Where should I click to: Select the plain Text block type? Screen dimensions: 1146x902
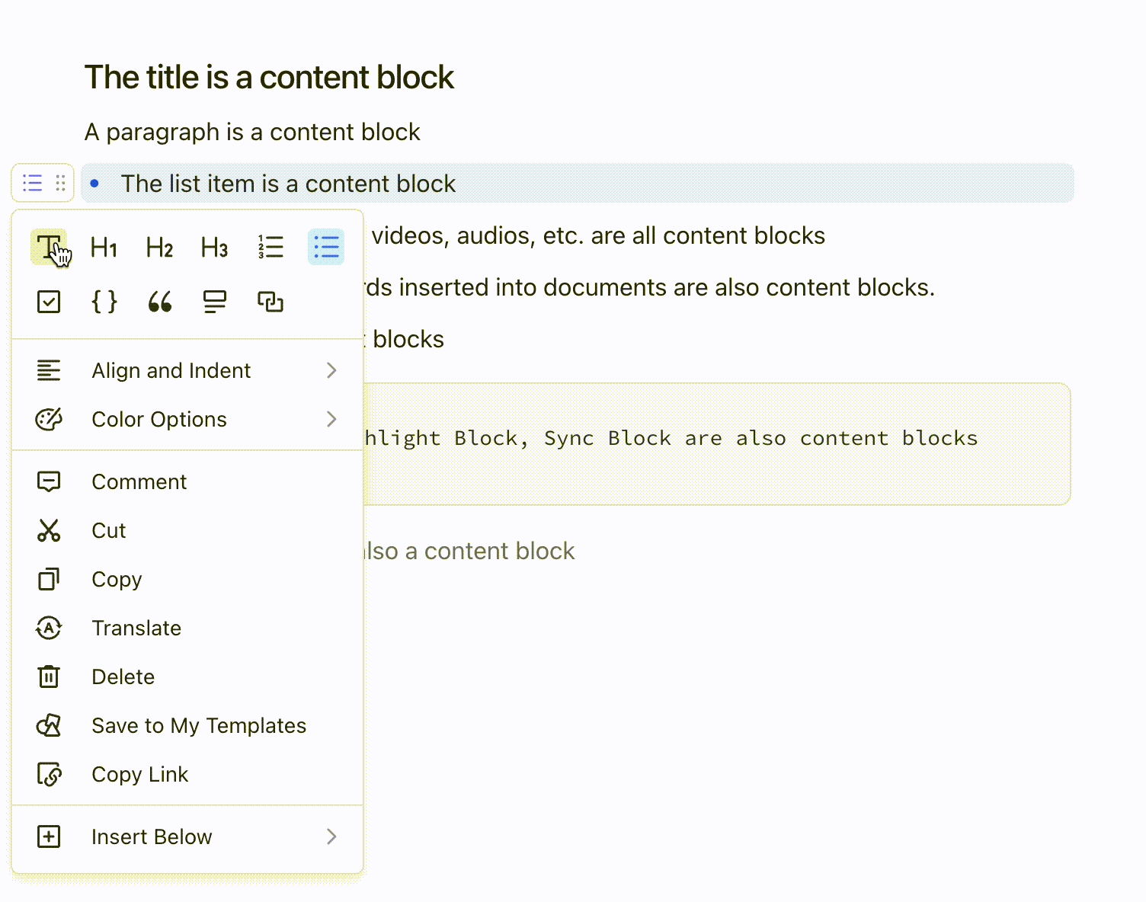(49, 247)
